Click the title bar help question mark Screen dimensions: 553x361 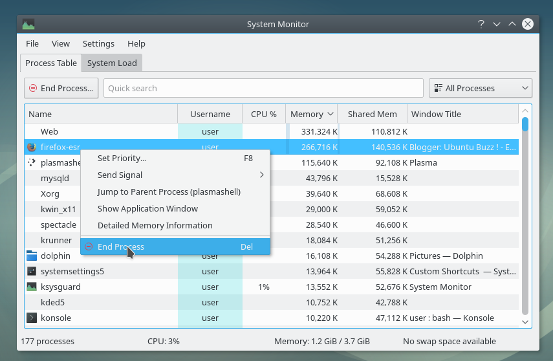[x=481, y=25]
